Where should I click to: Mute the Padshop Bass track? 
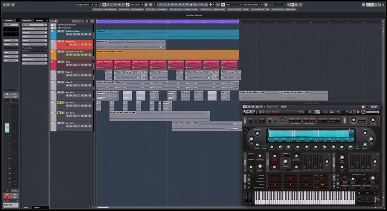[59, 31]
